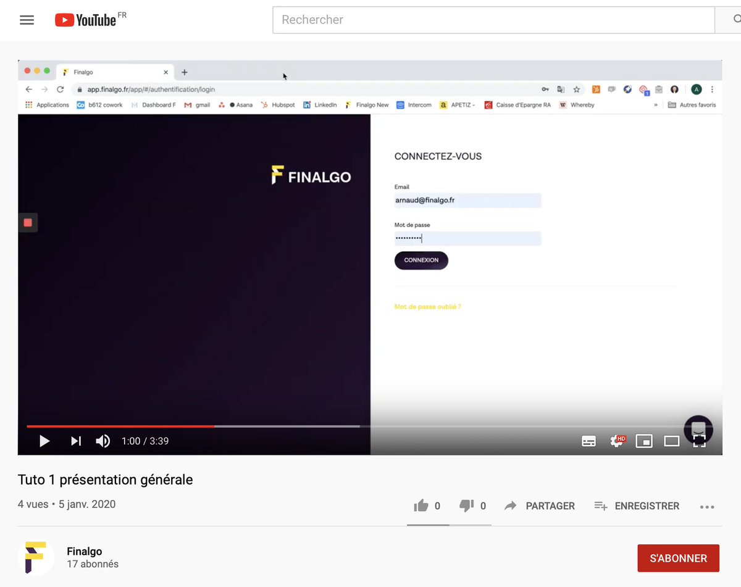Click Chrome's back arrow

pos(29,90)
